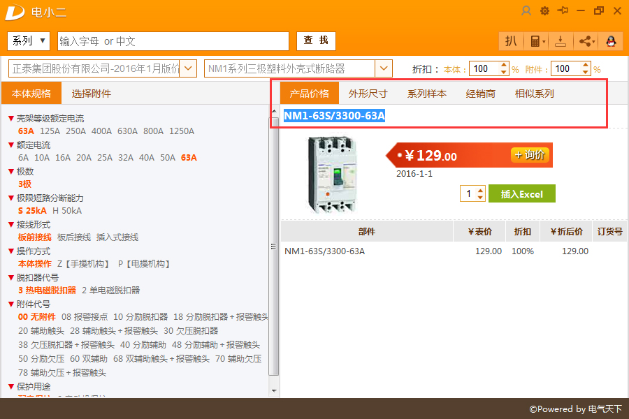The width and height of the screenshot is (629, 419).
Task: Open the share icon menu
Action: pos(587,41)
